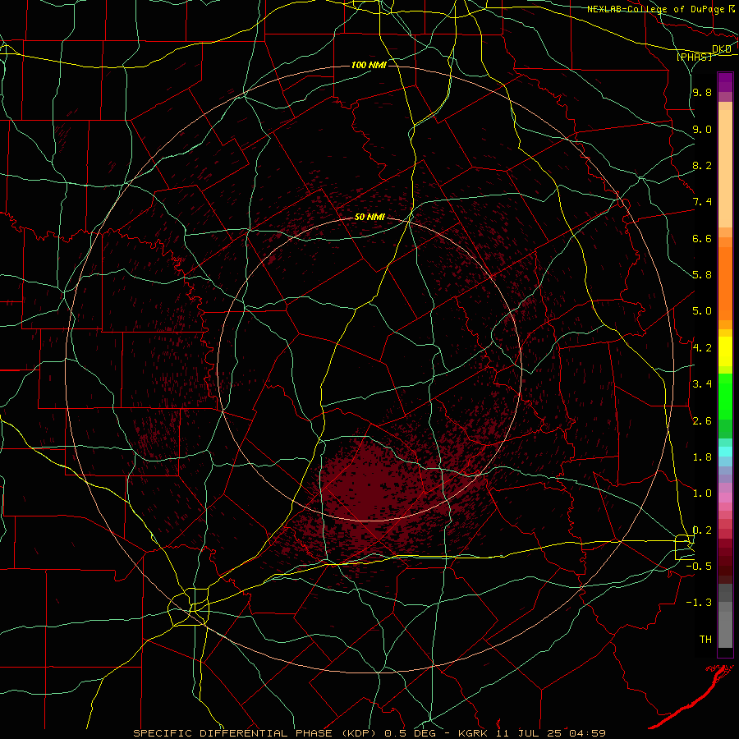Viewport: 739px width, 739px height.
Task: Click the '7.4' scale value
Action: [702, 202]
